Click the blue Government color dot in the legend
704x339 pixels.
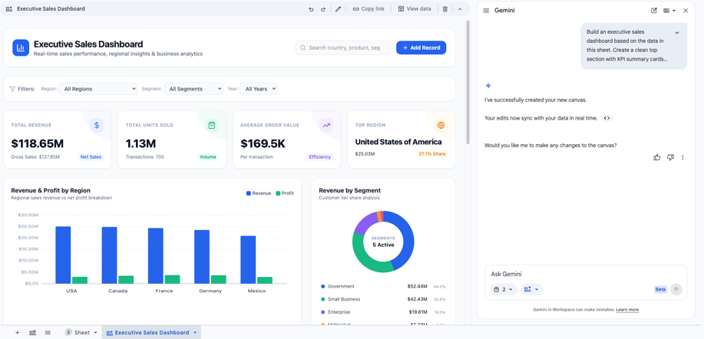tap(322, 286)
